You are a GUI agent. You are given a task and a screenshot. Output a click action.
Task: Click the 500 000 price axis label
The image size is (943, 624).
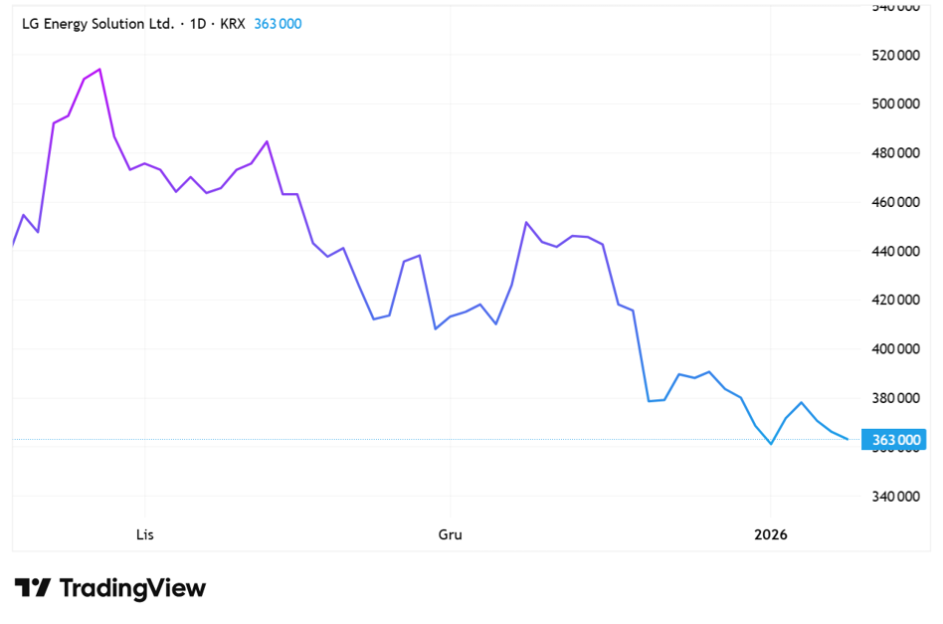click(894, 104)
